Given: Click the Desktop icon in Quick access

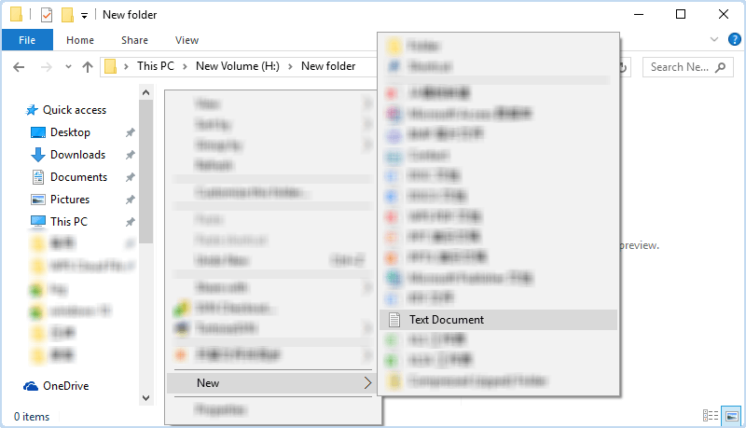Looking at the screenshot, I should (x=38, y=132).
